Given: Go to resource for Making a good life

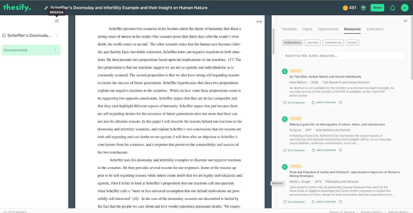Looking at the screenshot, I should click(294, 150).
